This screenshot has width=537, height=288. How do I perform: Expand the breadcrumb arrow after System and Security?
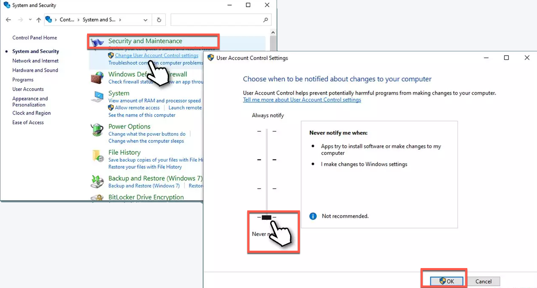tap(120, 20)
